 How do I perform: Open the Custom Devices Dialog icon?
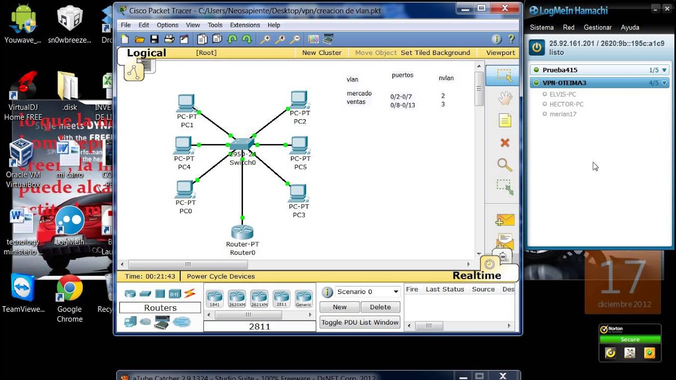pyautogui.click(x=328, y=39)
